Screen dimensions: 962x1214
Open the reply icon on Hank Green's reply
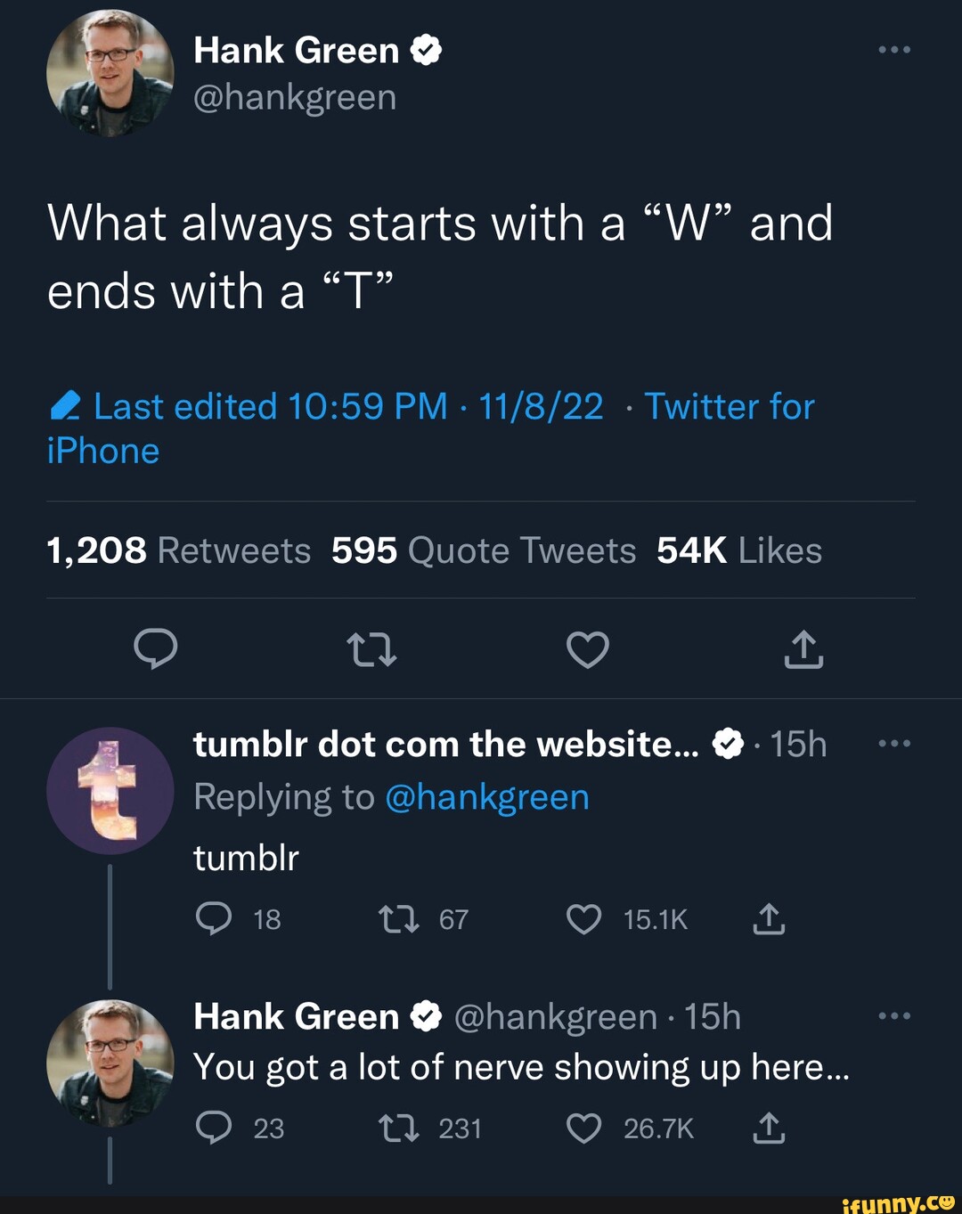[216, 1128]
